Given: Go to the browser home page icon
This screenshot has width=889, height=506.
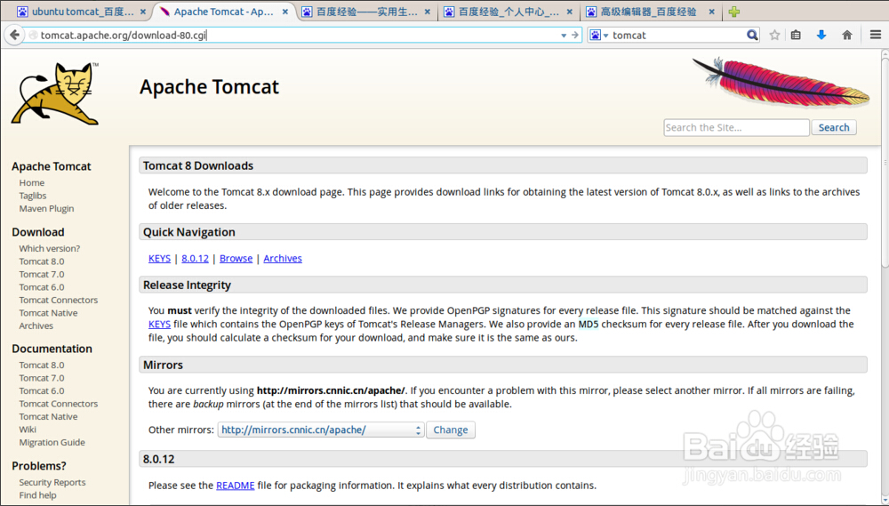Looking at the screenshot, I should pos(847,36).
